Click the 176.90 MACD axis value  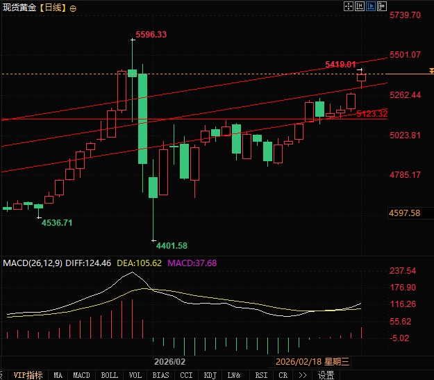click(x=403, y=287)
